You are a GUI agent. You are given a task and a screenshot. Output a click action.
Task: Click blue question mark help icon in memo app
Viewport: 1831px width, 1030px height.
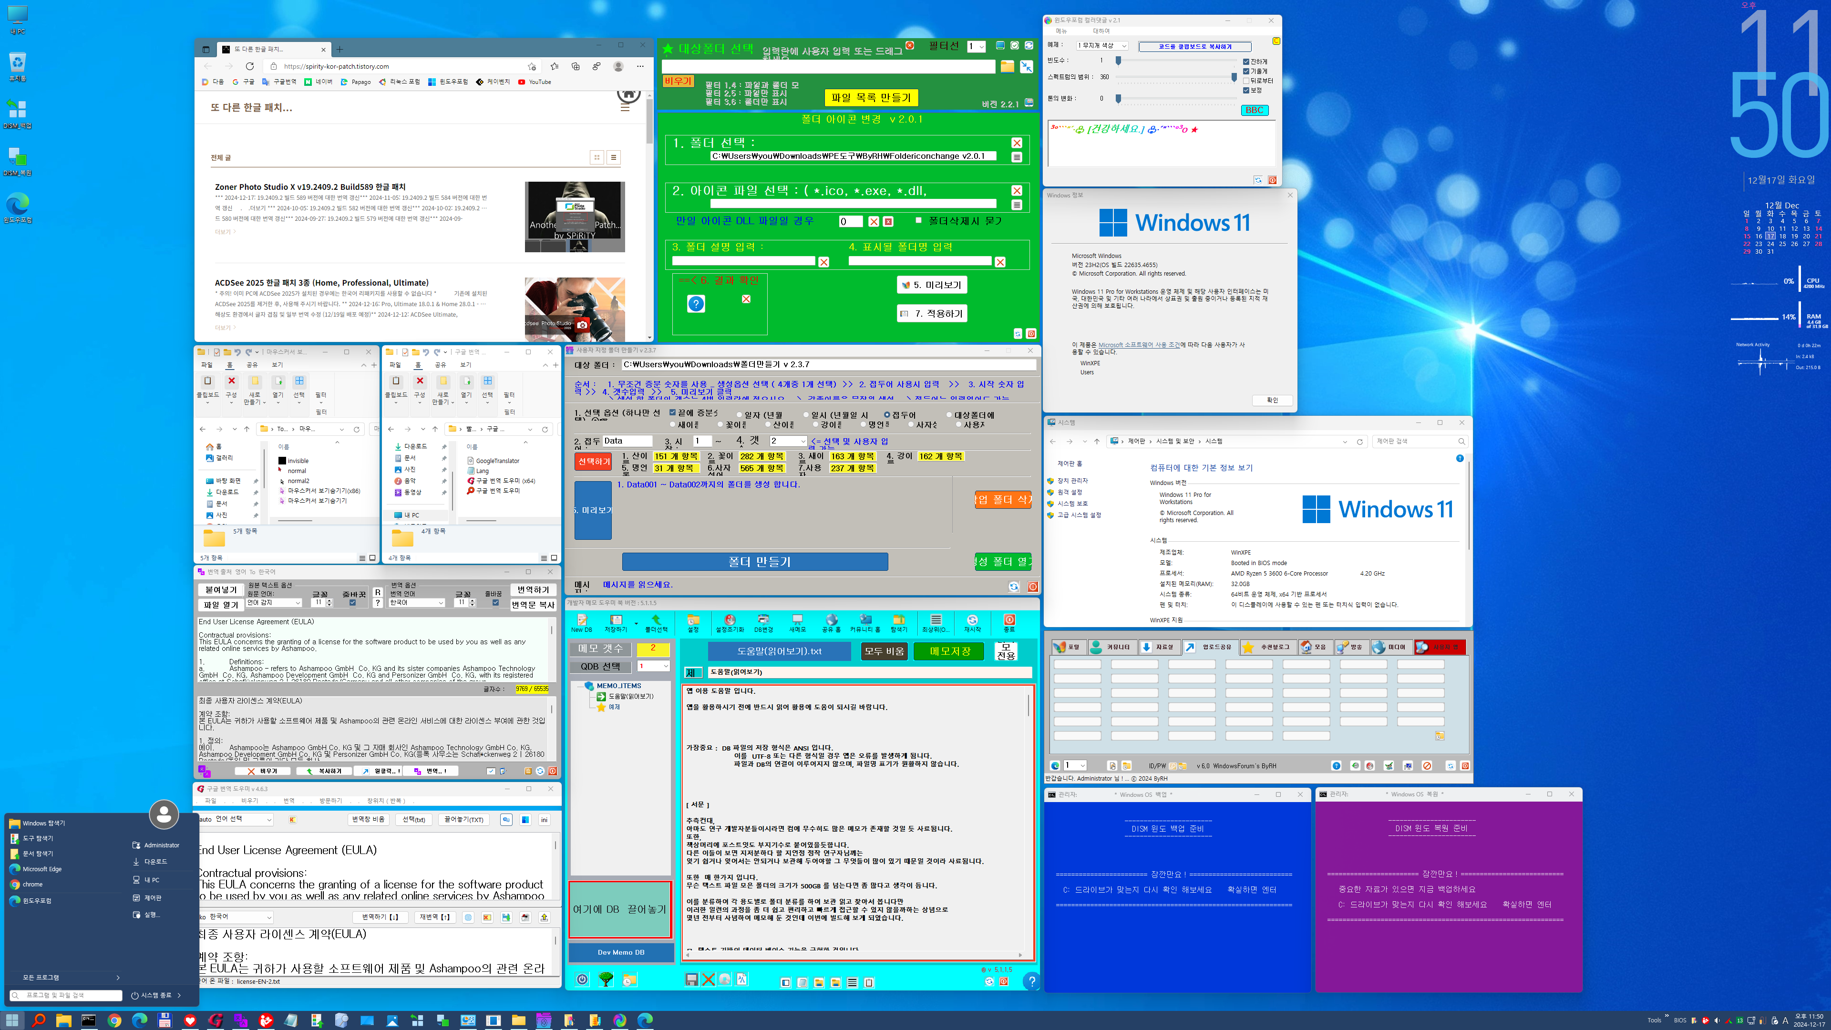(1031, 981)
